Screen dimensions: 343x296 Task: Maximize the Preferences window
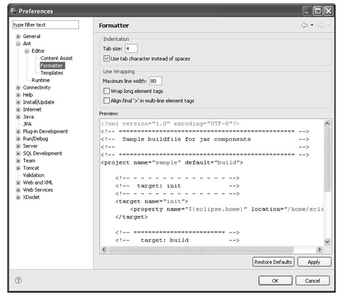[x=318, y=11]
